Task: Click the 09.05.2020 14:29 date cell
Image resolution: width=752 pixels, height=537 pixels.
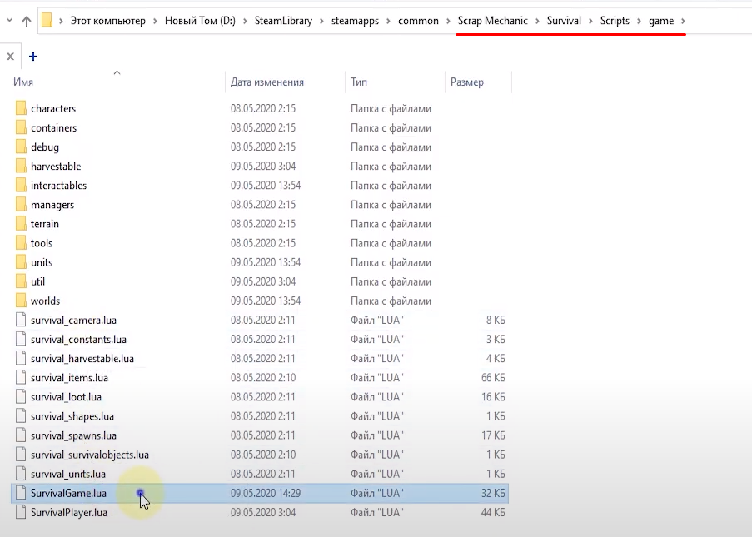Action: coord(266,493)
